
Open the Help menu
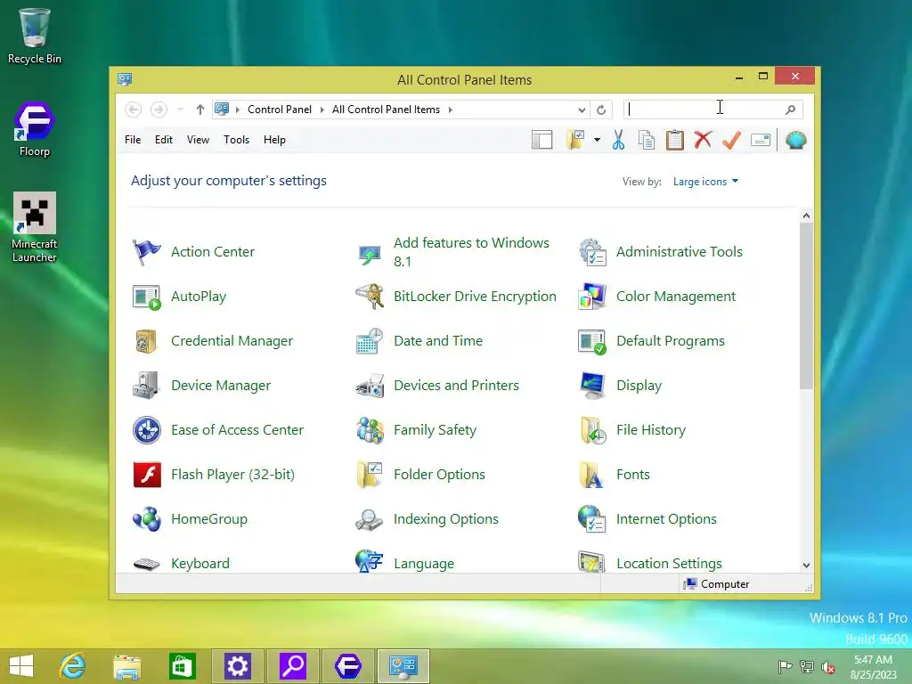click(274, 140)
